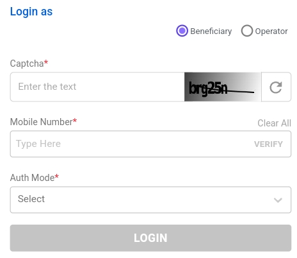Click the Auth Mode field label
Viewport: 297px width, 258px height.
32,178
